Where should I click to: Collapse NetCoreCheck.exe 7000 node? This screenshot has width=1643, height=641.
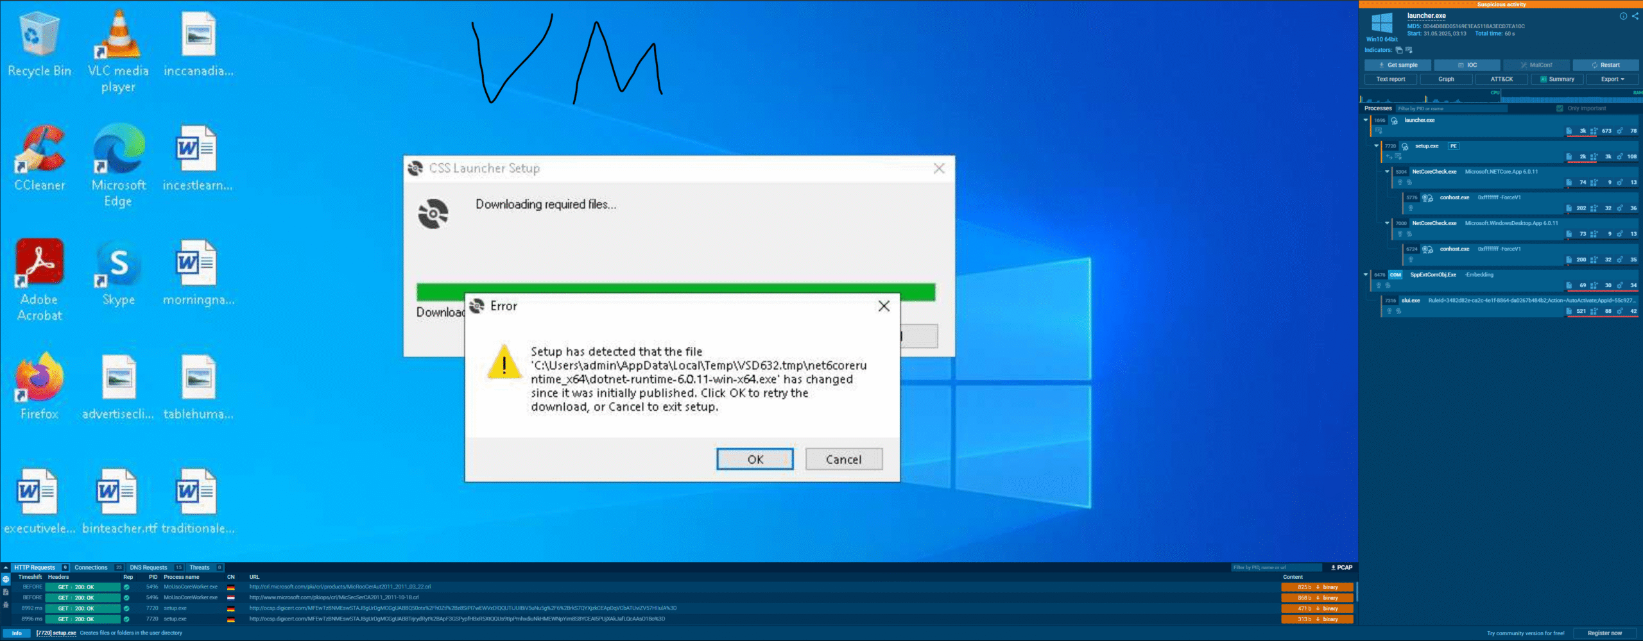pos(1387,223)
